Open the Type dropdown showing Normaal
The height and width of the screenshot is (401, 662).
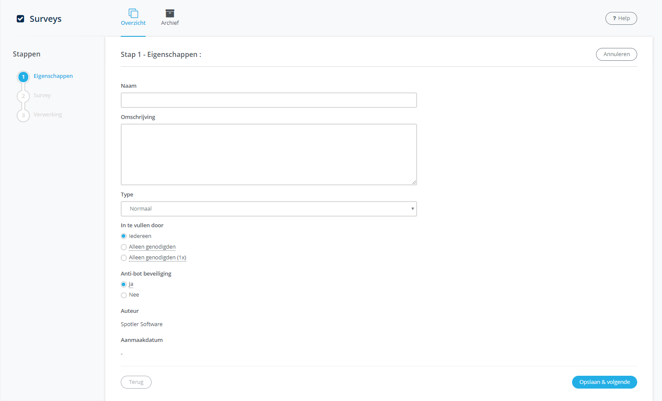268,209
